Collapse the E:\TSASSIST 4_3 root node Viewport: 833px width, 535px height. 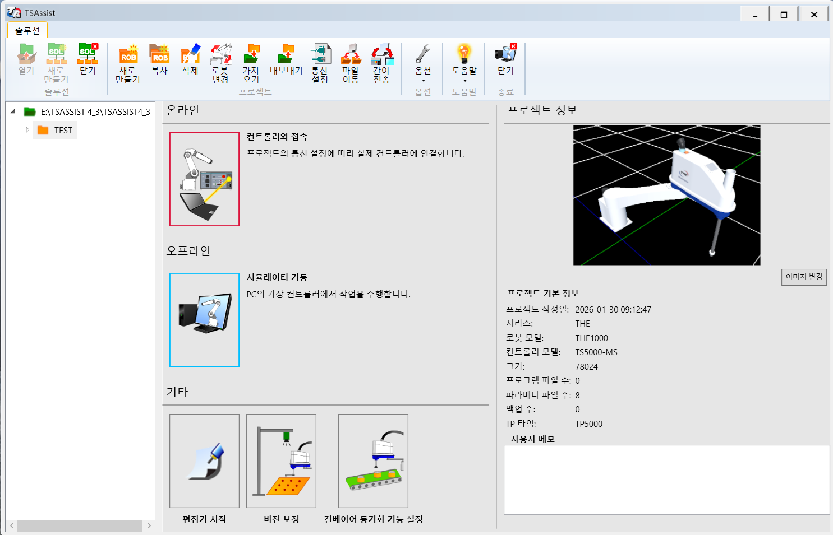(13, 111)
